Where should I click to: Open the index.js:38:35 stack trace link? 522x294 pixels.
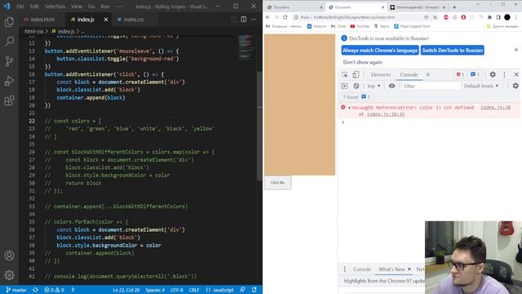coord(386,114)
